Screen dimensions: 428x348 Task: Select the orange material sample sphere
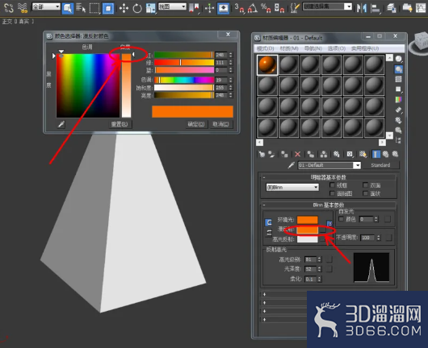(267, 64)
